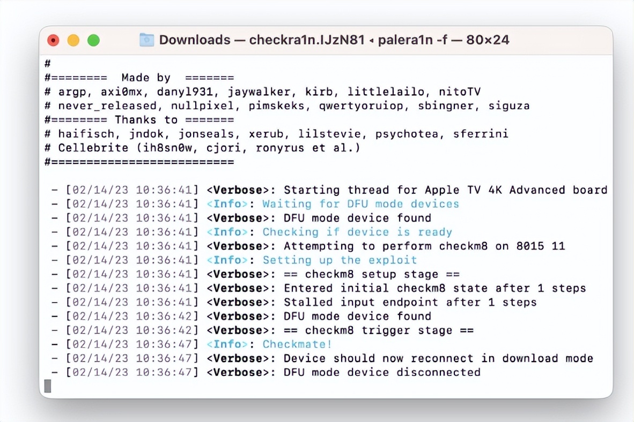Click the yellow minimize traffic light

pos(73,40)
